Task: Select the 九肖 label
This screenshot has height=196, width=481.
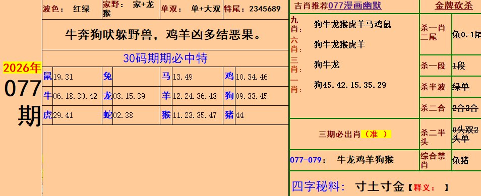Action: point(296,25)
